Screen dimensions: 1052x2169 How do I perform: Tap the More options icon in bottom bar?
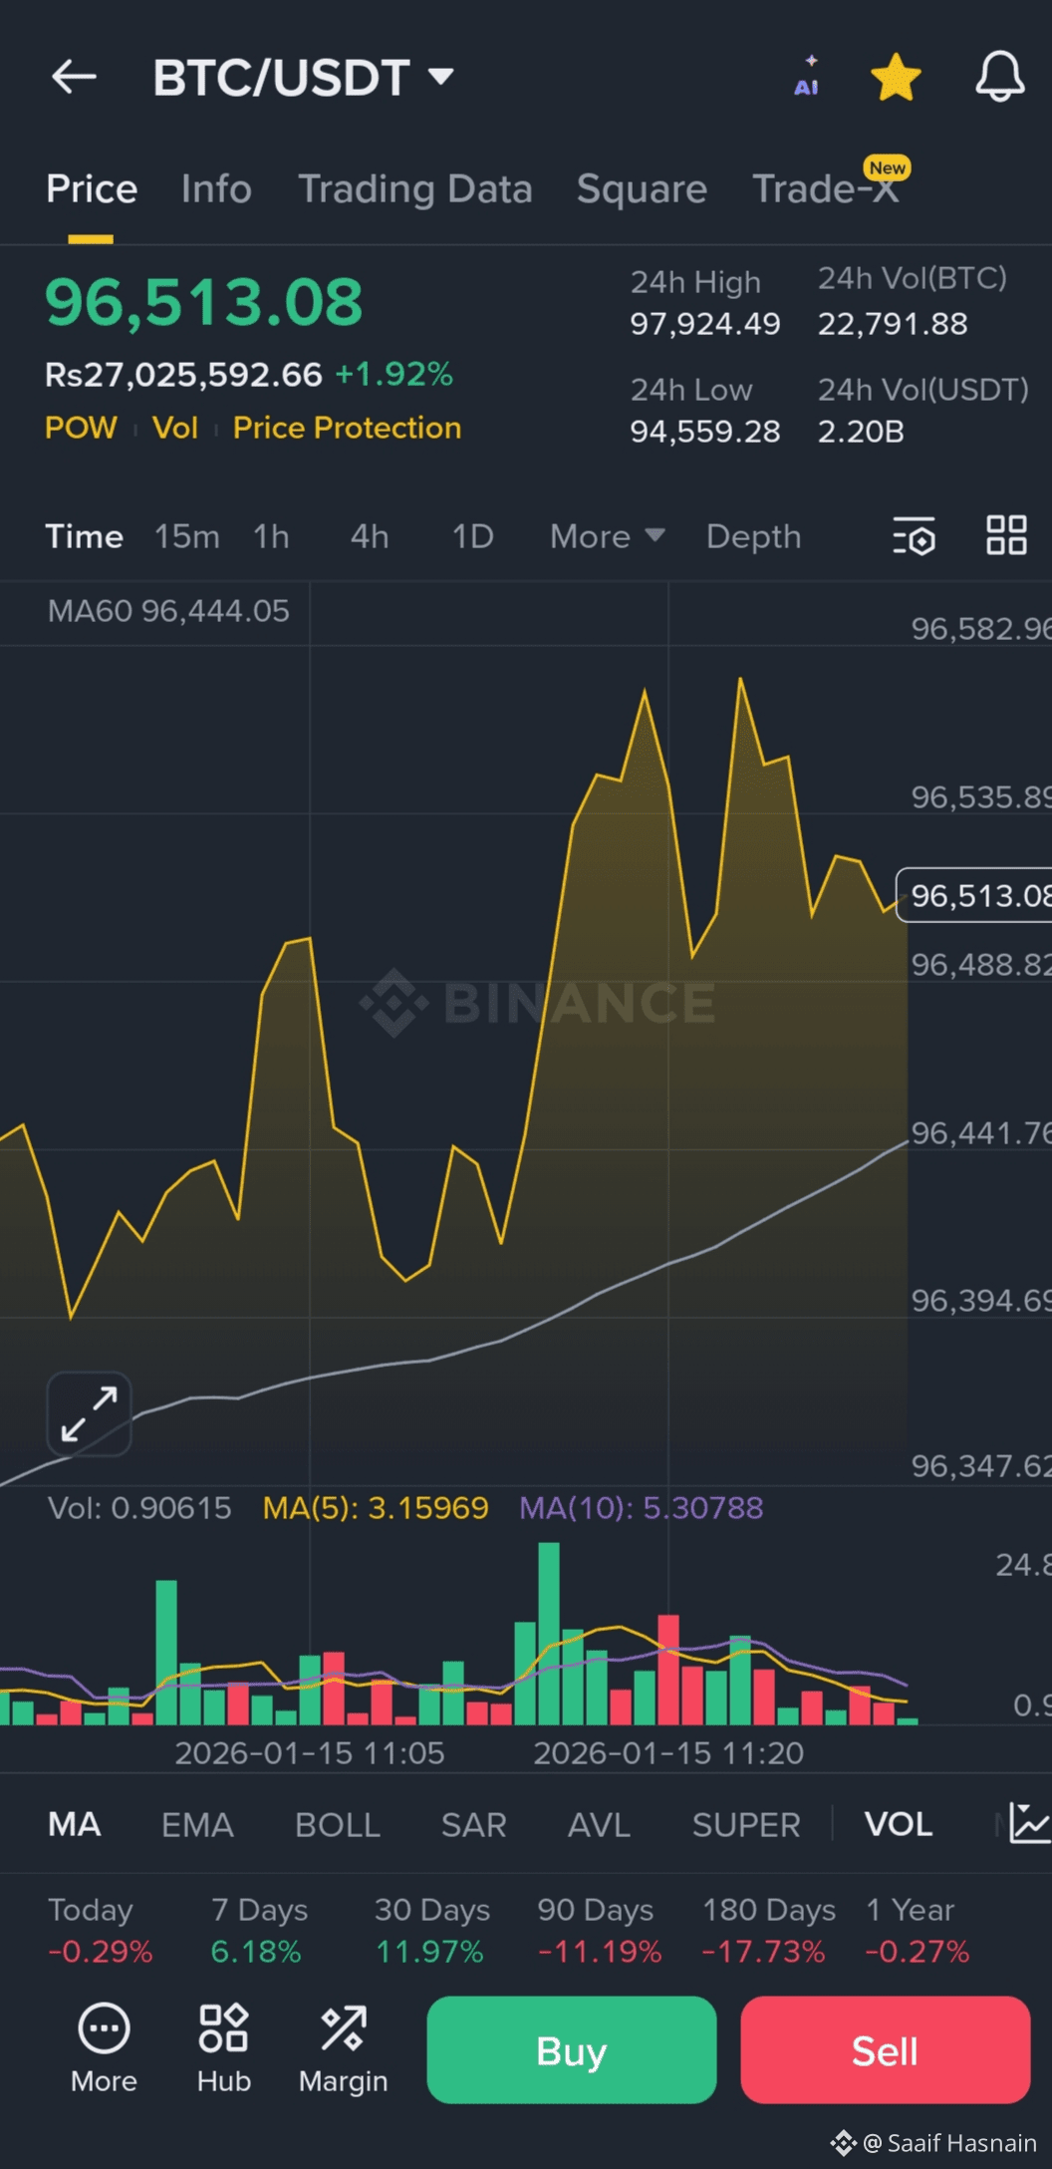point(104,2048)
